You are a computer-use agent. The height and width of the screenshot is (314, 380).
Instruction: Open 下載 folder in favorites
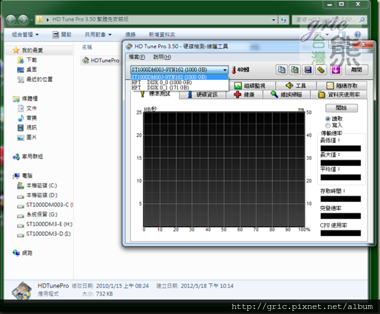[x=31, y=60]
